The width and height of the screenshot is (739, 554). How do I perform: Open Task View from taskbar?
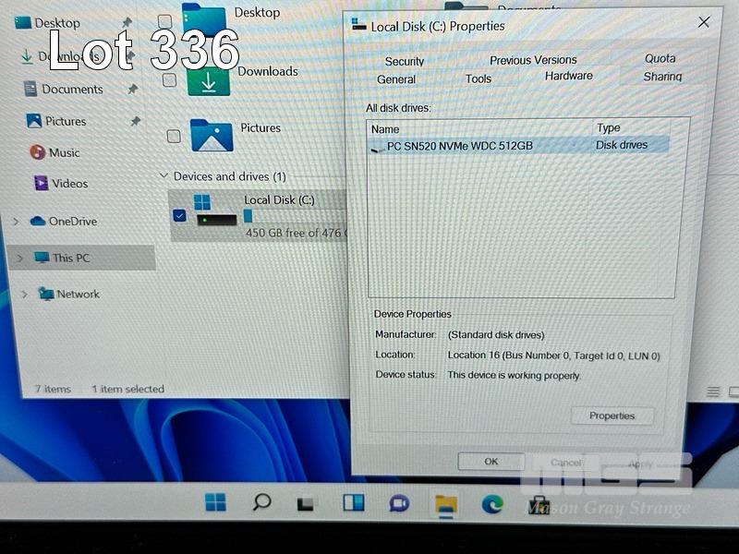[306, 504]
